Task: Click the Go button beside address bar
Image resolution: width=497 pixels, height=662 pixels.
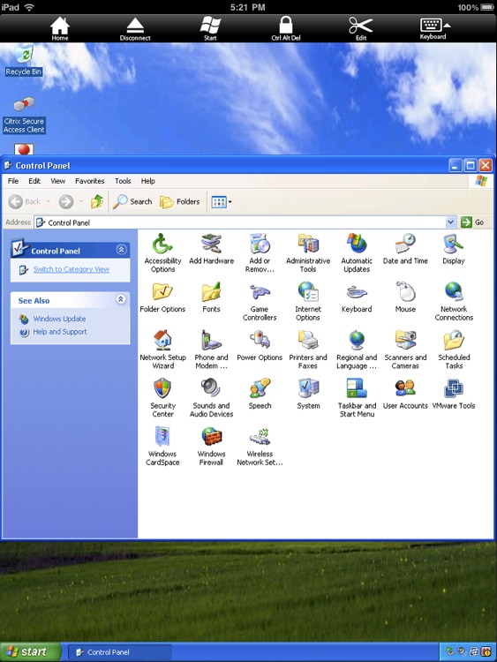Action: click(x=472, y=222)
